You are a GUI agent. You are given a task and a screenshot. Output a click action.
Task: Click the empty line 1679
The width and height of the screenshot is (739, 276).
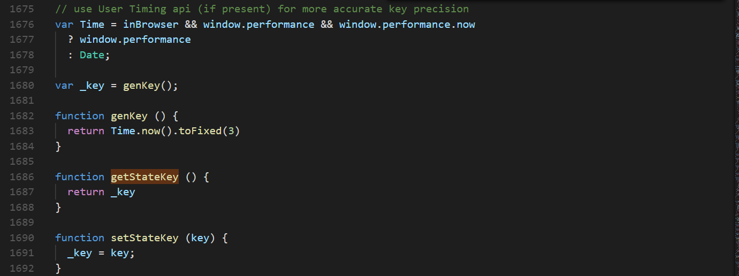click(x=214, y=70)
